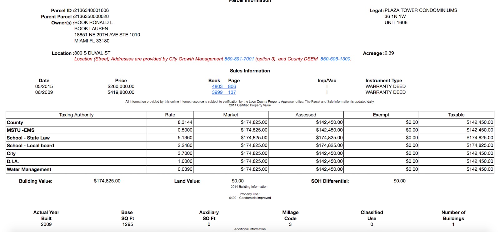Click MSTU -EMS row label
499x232 pixels.
(x=21, y=130)
